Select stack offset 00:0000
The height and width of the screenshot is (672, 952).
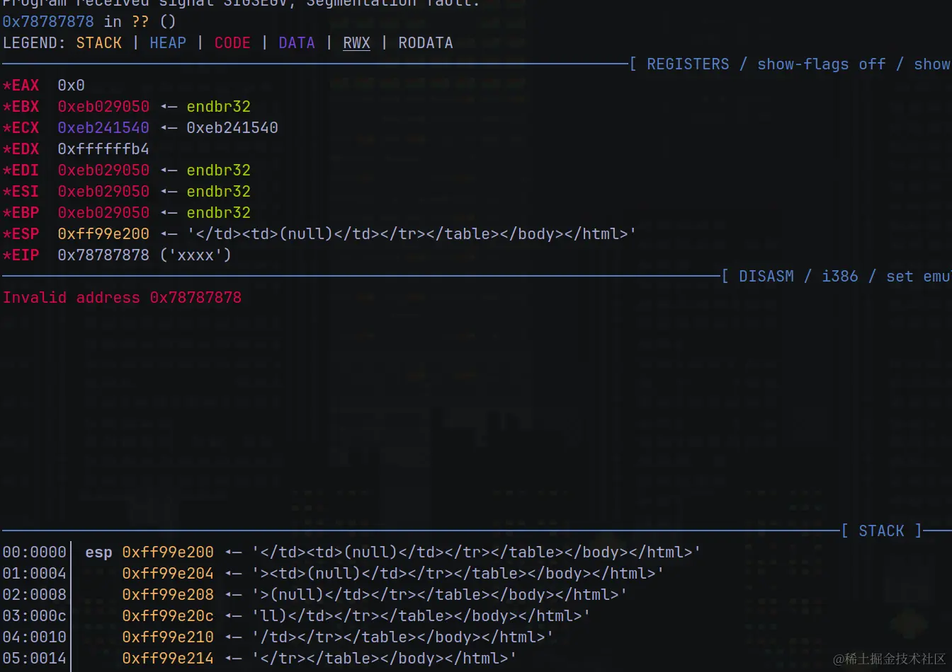[34, 552]
